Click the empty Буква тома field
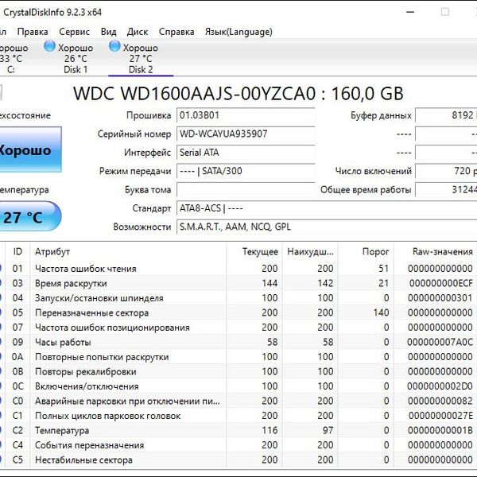The width and height of the screenshot is (477, 477). click(x=246, y=189)
